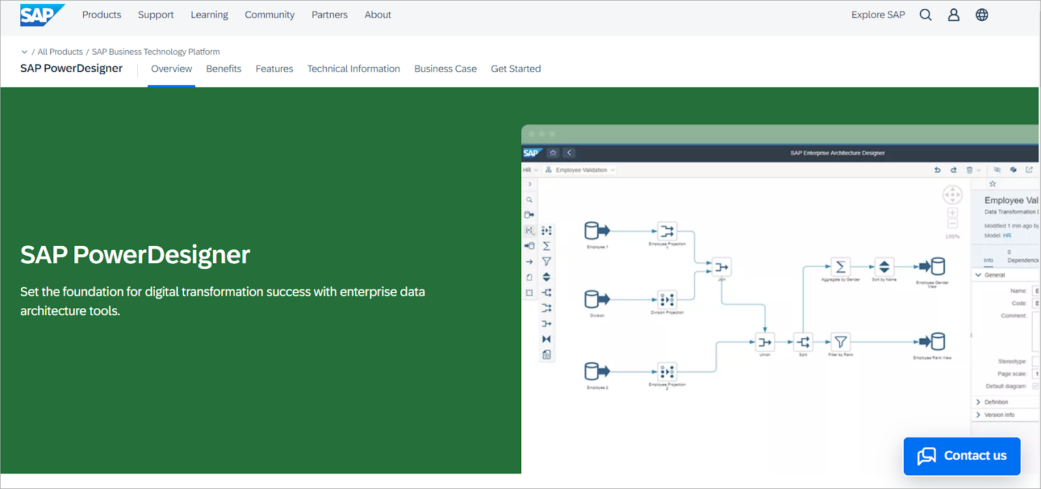Select the note tool in the palette

click(530, 277)
